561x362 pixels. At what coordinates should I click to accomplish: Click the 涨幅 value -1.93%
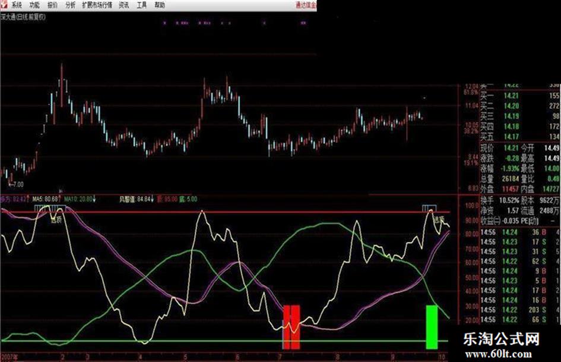tap(509, 168)
